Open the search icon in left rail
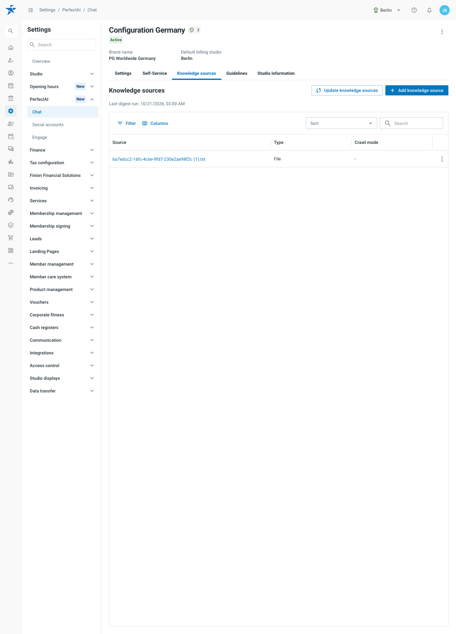 [11, 31]
